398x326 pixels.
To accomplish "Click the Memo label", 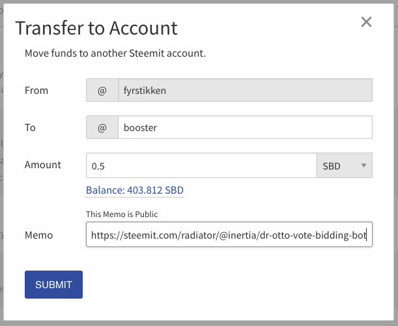I will 38,235.
